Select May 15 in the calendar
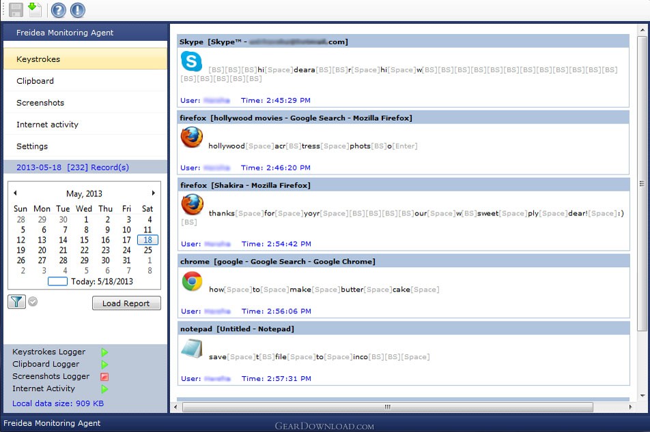 [84, 240]
